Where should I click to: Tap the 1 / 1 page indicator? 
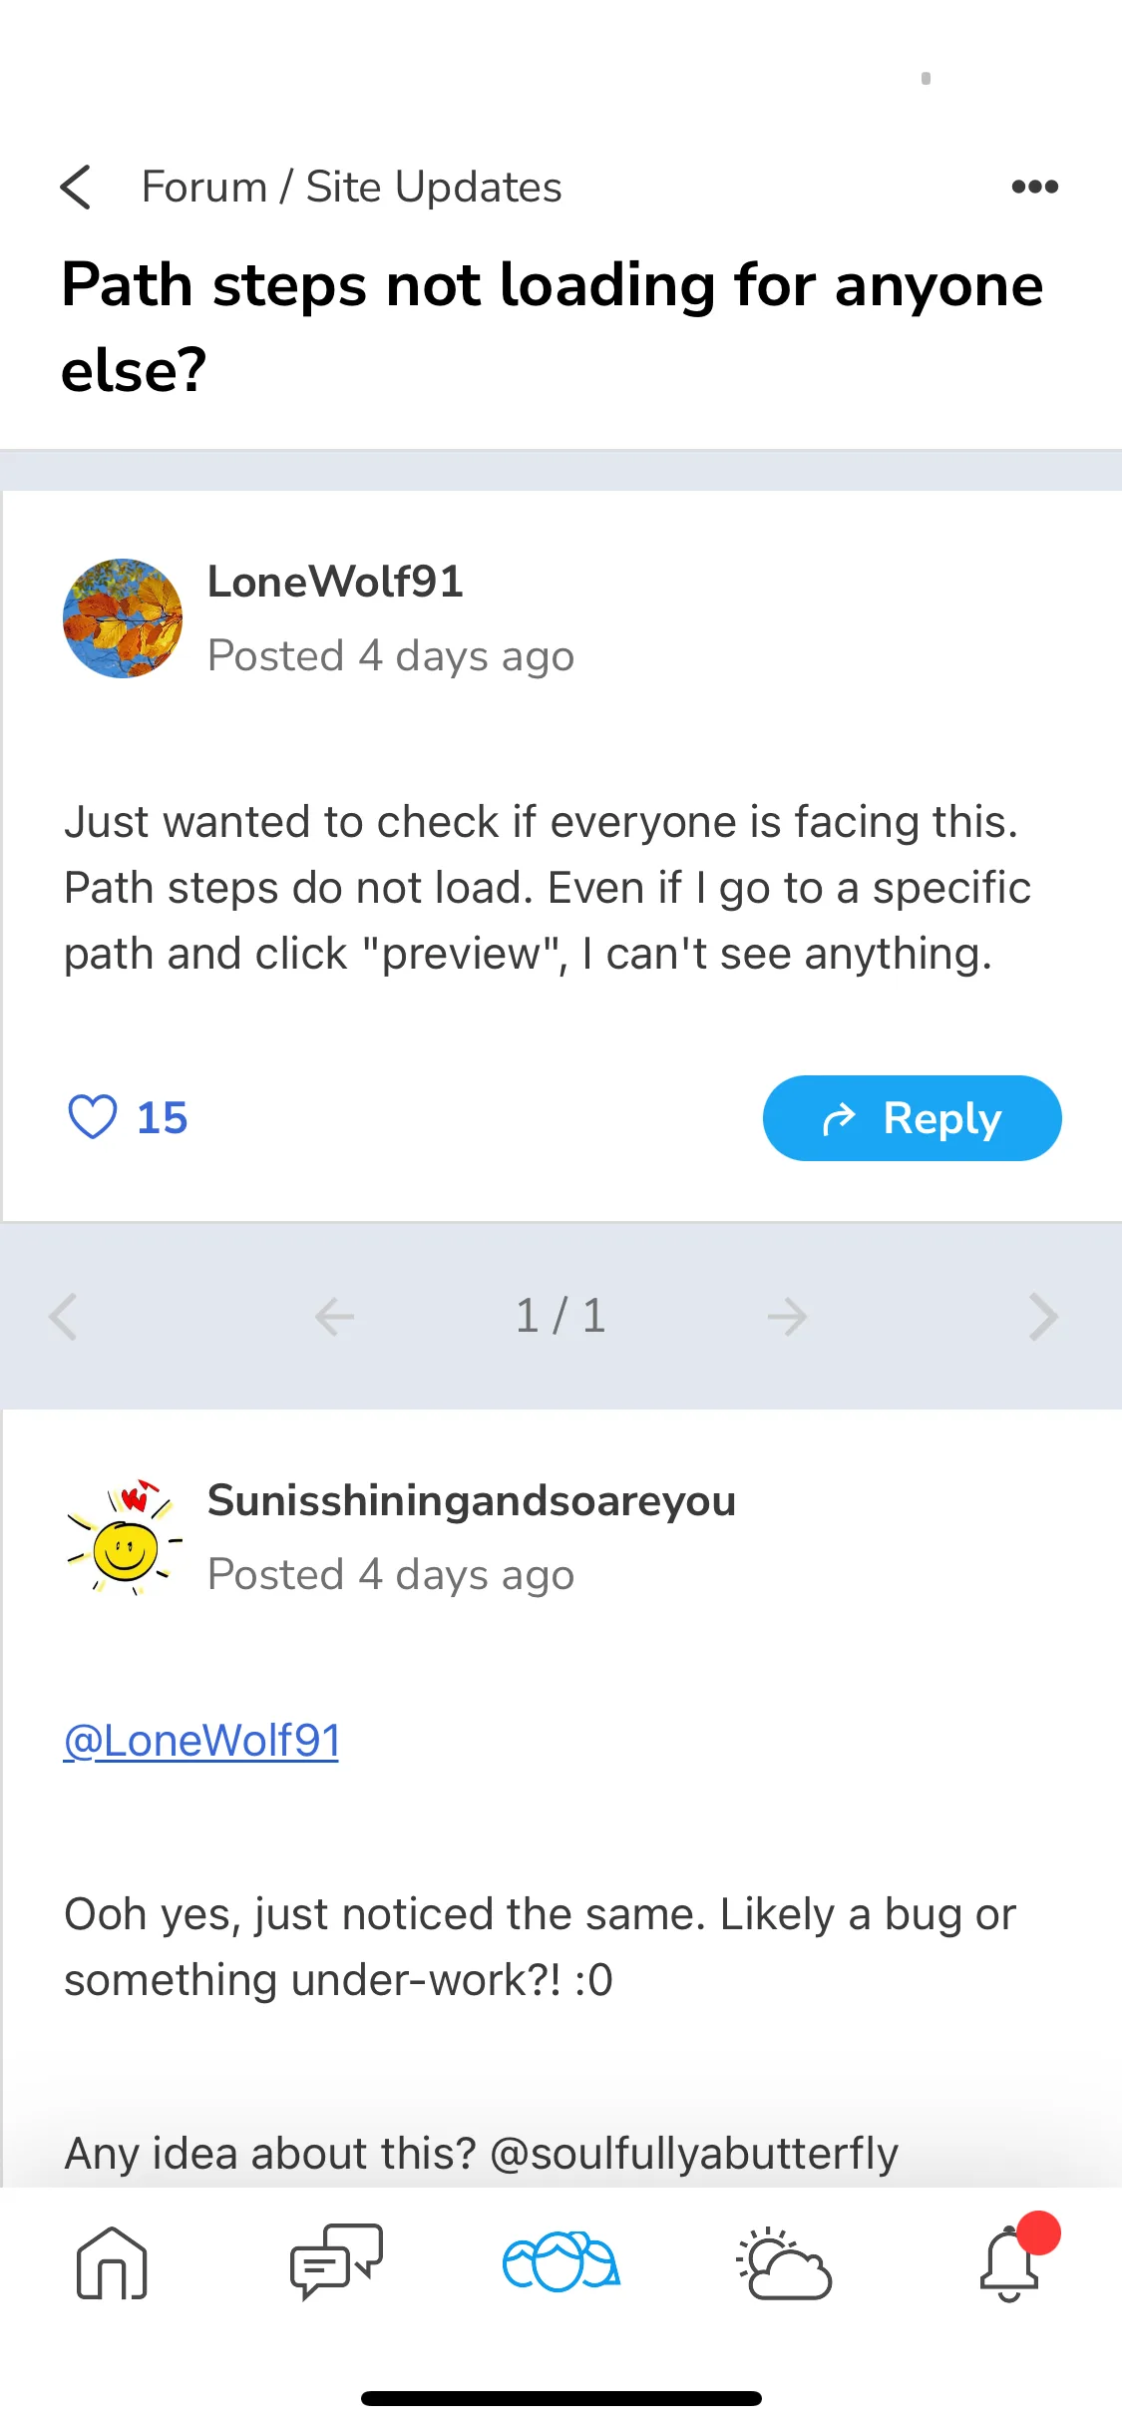tap(561, 1316)
